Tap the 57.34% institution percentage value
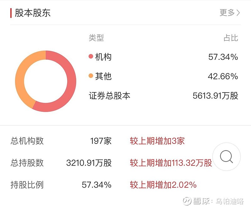 pyautogui.click(x=223, y=57)
